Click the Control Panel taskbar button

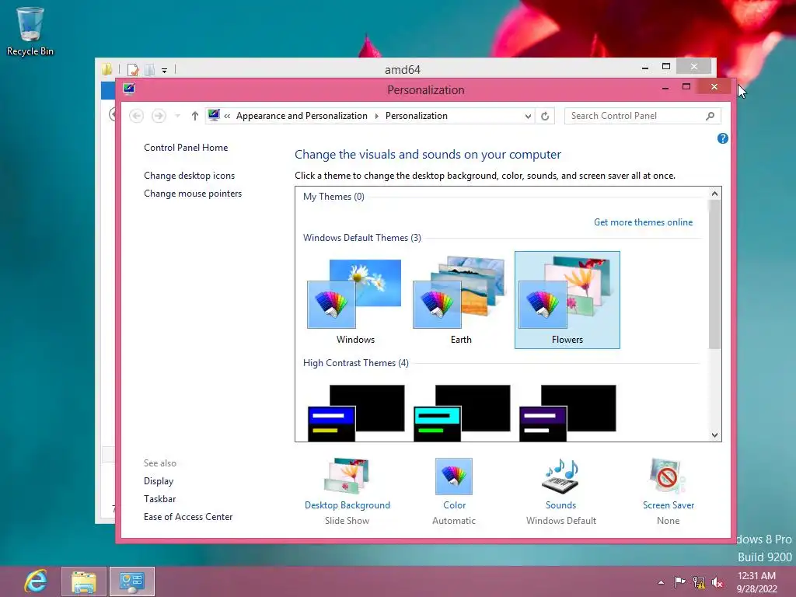point(132,581)
